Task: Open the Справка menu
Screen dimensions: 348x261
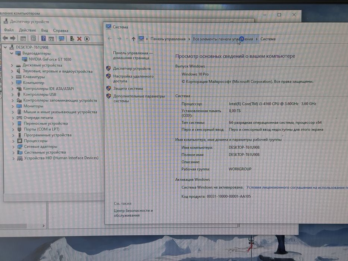Action: (x=60, y=31)
